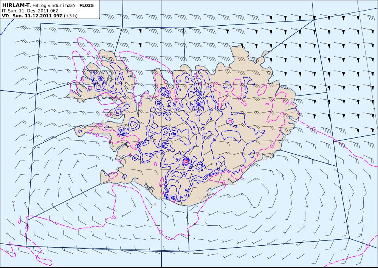Click the valid time 'Sun. 11.12.2011 09Z'
This screenshot has width=378, height=268.
pyautogui.click(x=37, y=16)
